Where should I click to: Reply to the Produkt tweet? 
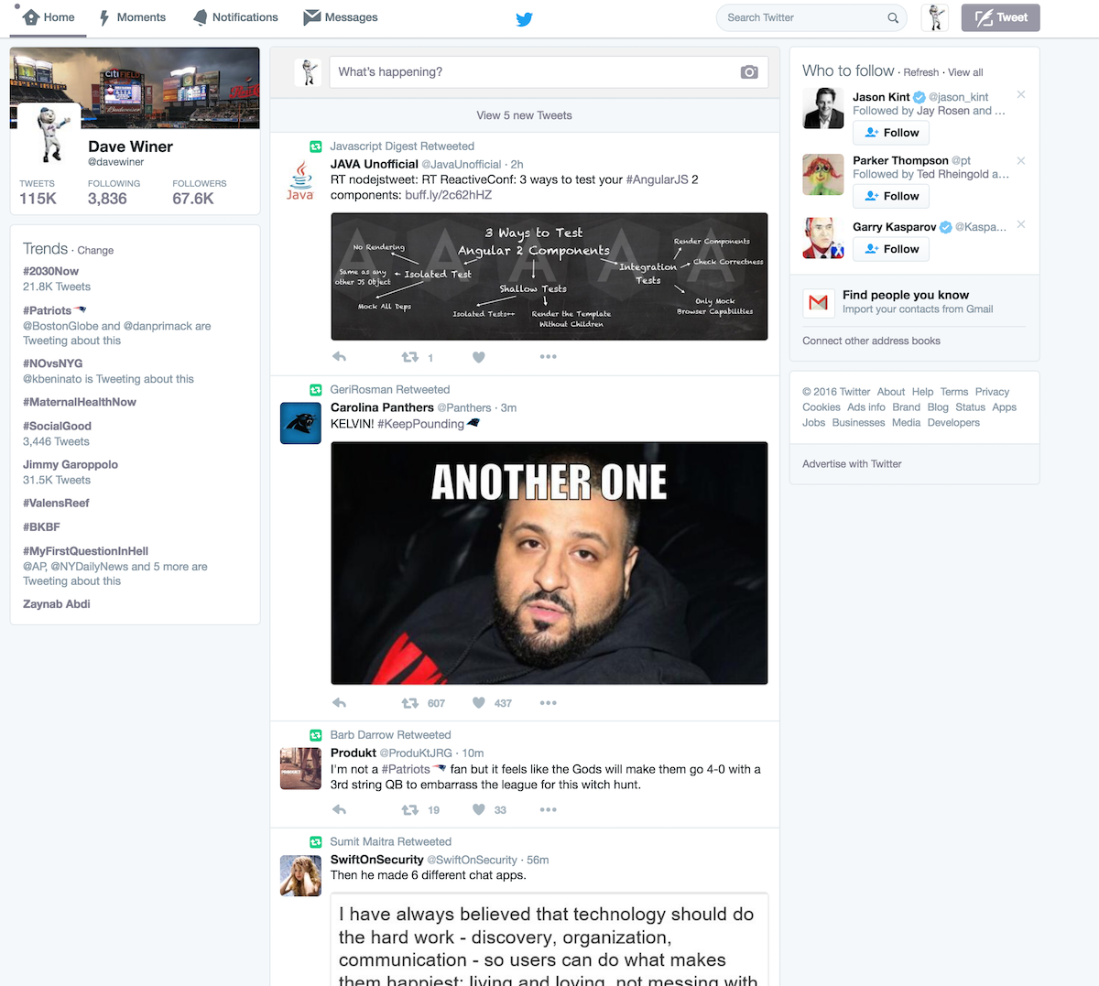tap(340, 810)
